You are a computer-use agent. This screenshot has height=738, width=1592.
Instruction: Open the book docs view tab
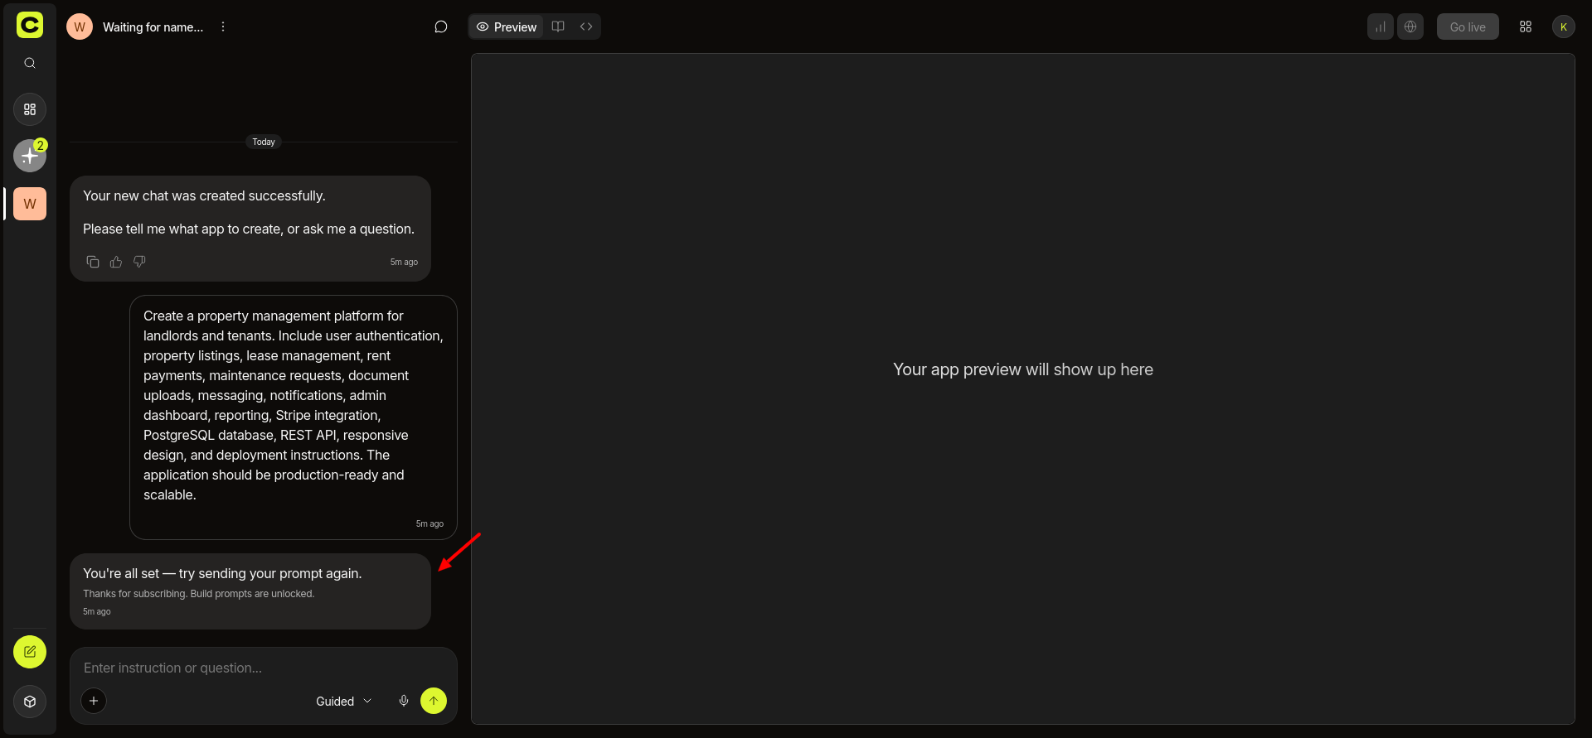click(558, 27)
